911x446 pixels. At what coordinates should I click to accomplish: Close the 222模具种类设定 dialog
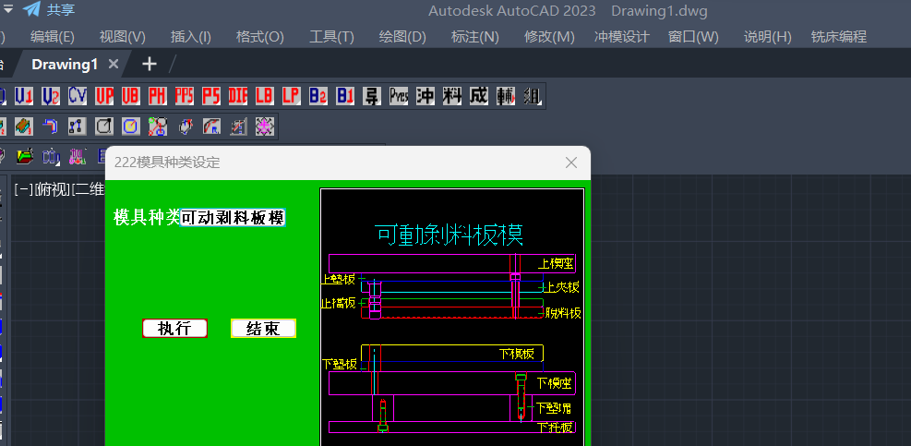click(x=571, y=163)
